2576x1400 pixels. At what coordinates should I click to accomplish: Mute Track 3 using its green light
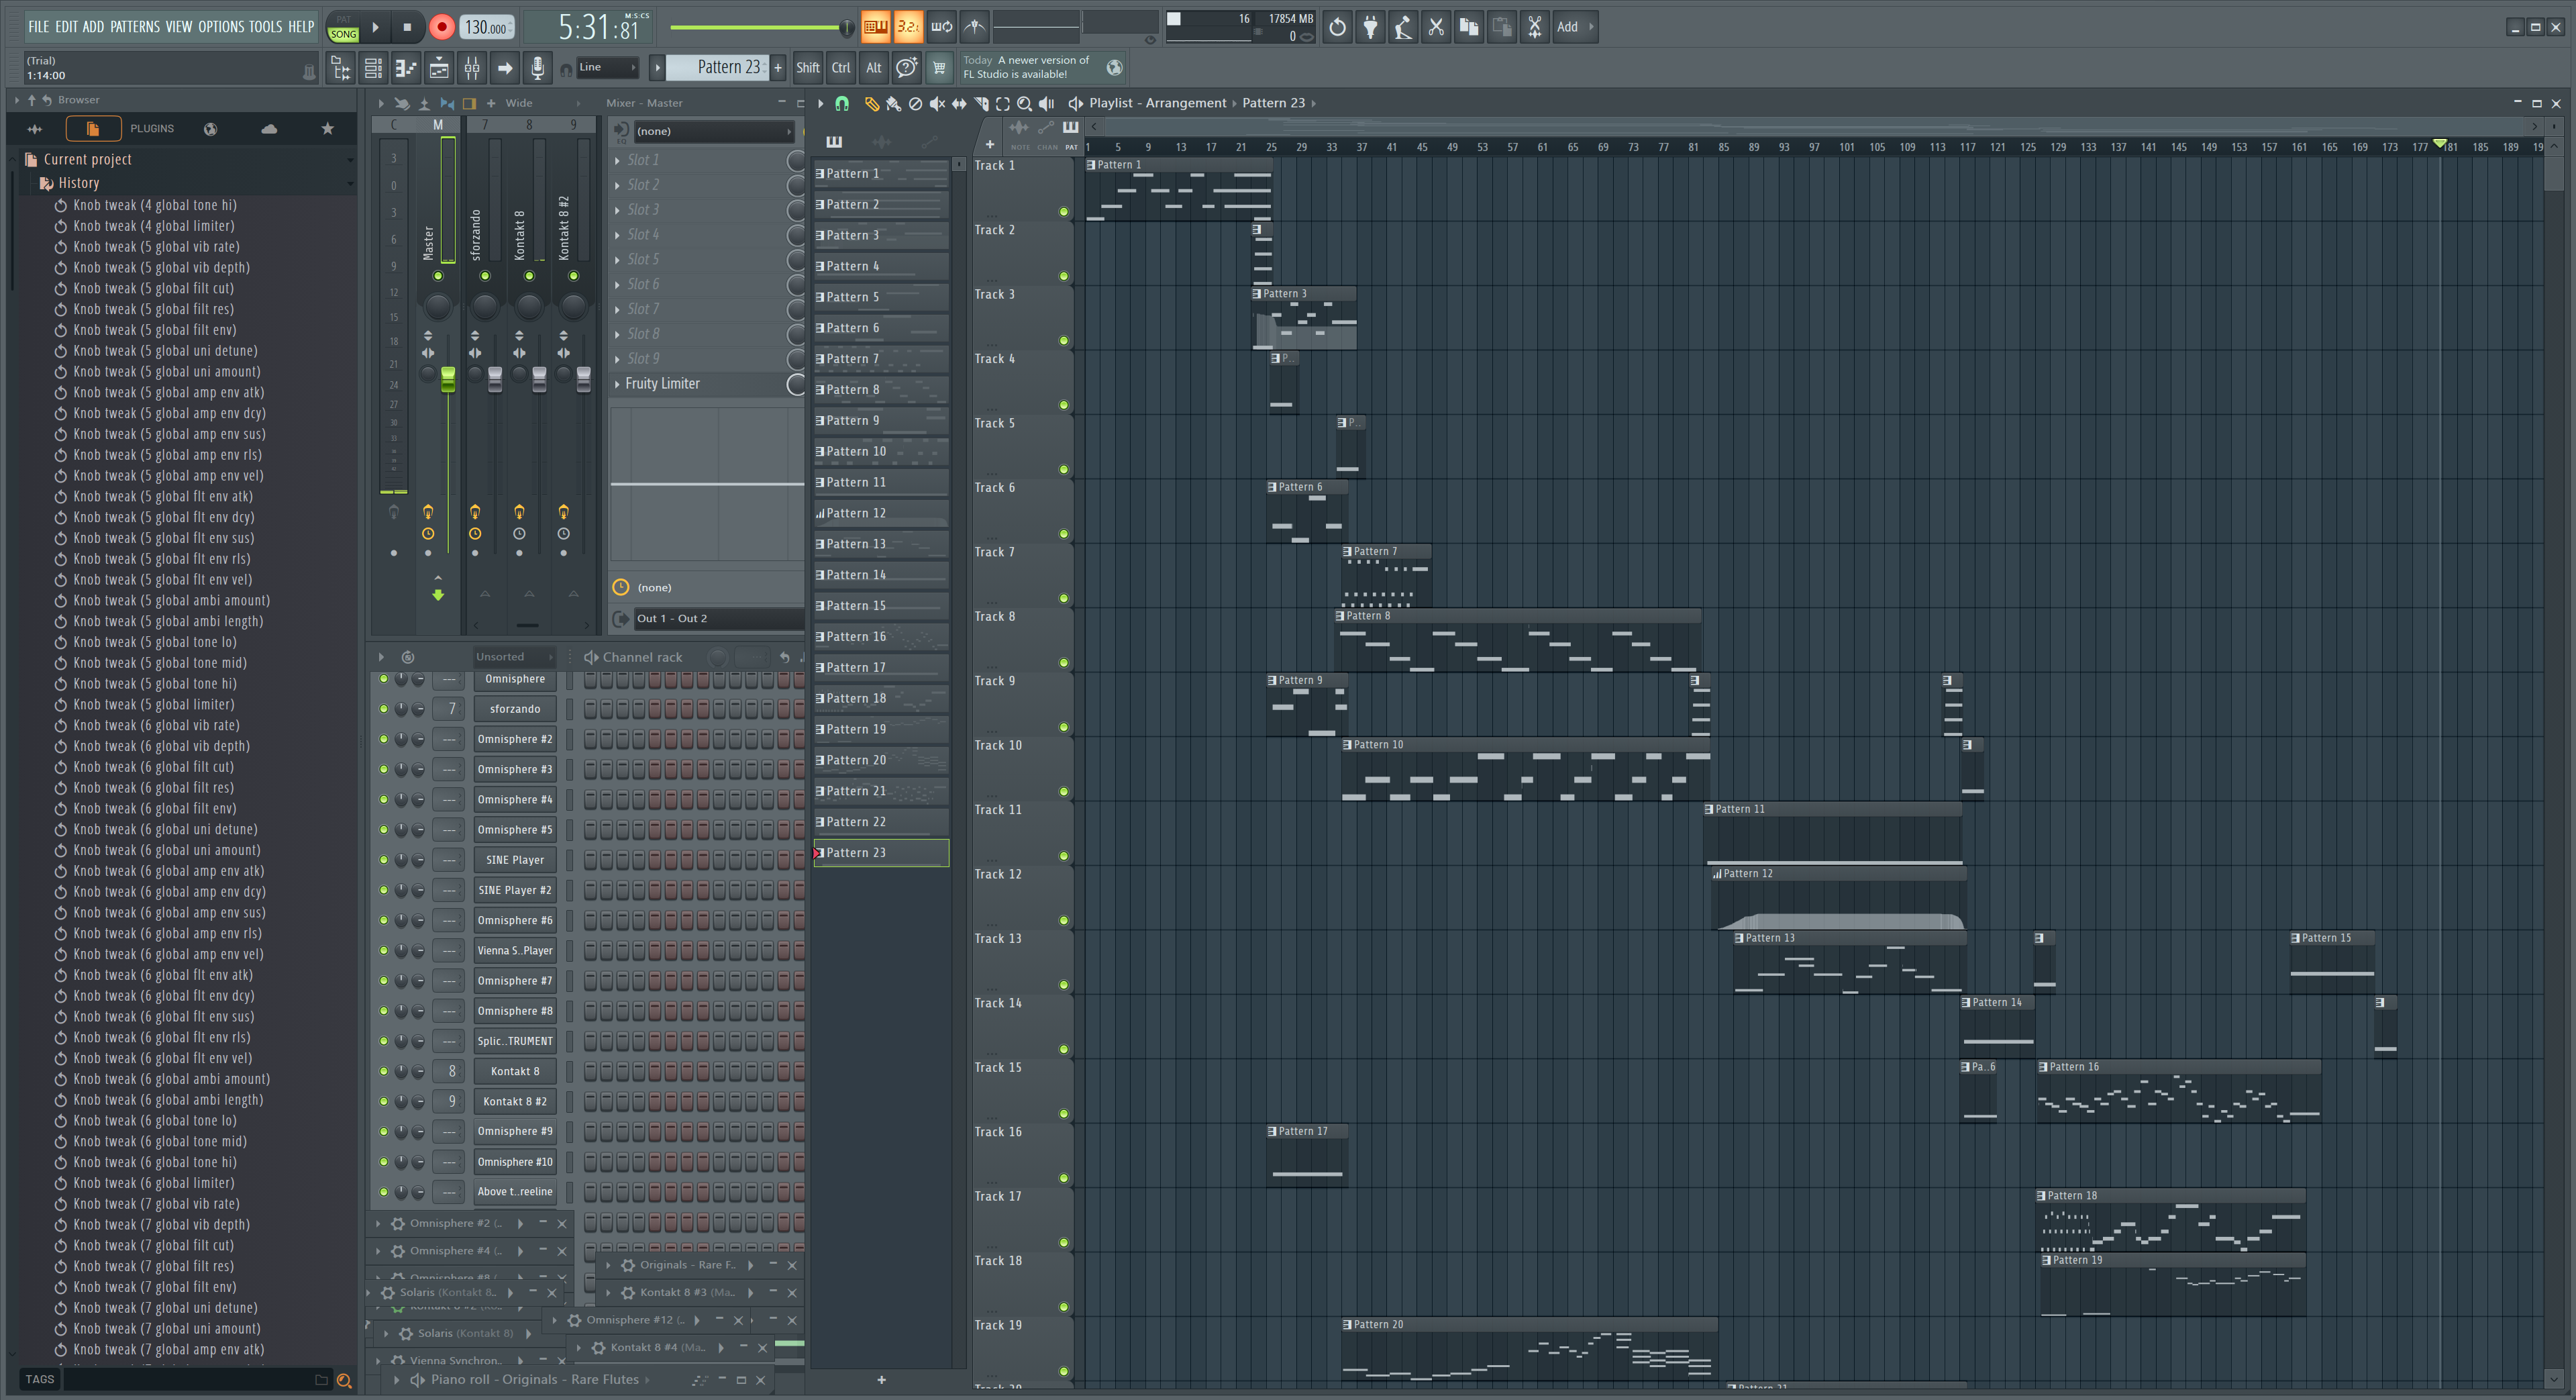[x=1063, y=341]
